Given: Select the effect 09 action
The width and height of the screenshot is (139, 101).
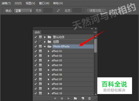Looking at the screenshot, I should (x=57, y=89).
